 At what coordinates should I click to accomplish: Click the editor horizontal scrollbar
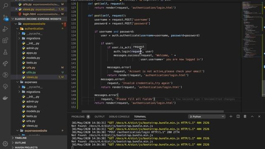click(153, 111)
